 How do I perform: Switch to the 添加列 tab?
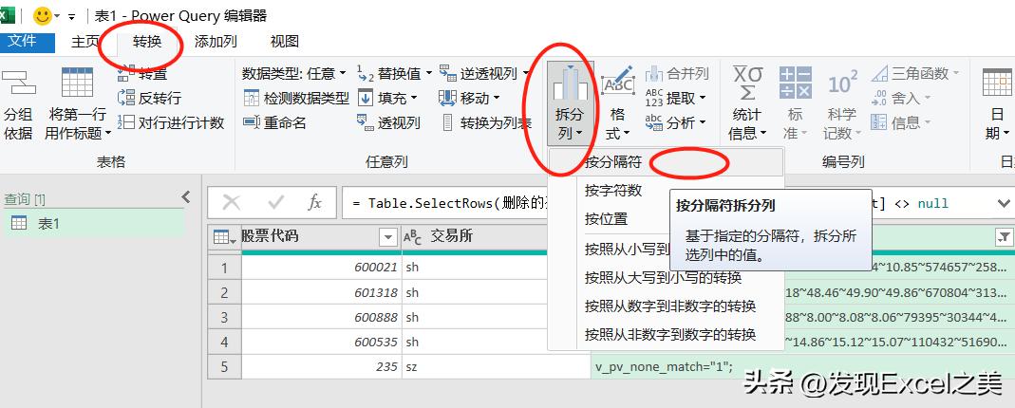216,41
